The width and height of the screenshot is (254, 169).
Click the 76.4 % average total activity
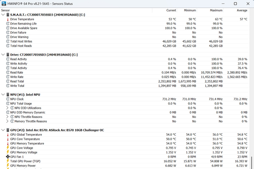243,68
